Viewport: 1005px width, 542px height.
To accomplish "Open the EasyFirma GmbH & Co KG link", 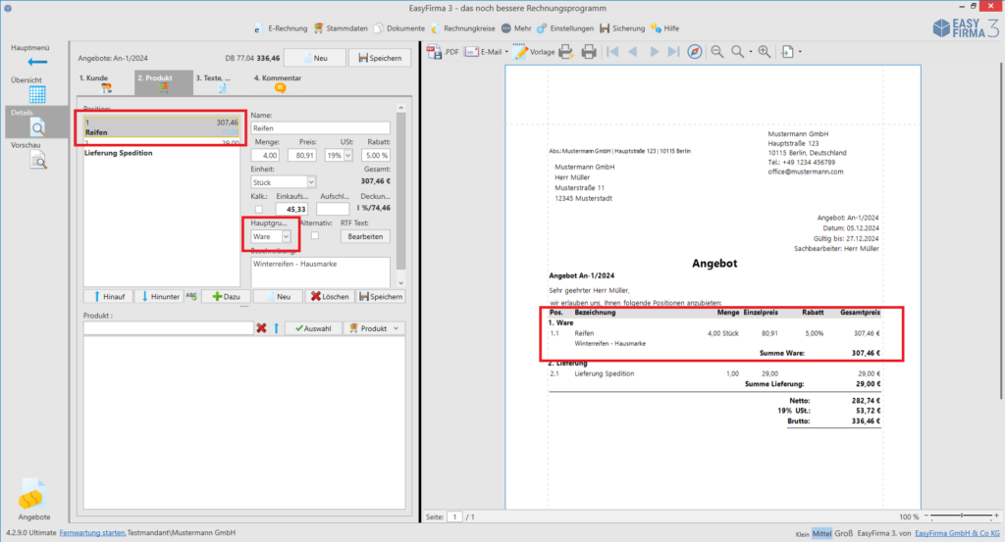I will click(957, 533).
